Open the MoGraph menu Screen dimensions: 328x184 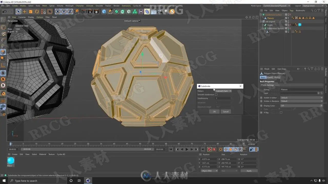69,6
